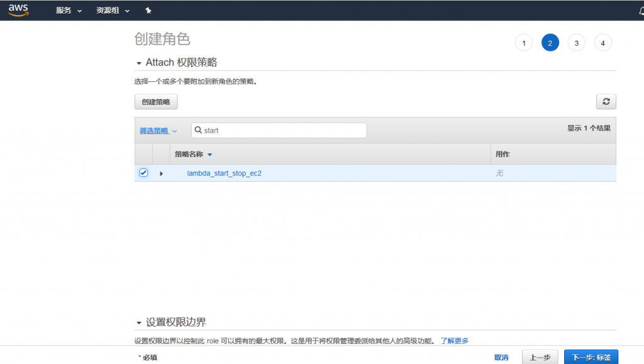This screenshot has width=644, height=364.
Task: Click the AWS logo home icon
Action: [18, 10]
